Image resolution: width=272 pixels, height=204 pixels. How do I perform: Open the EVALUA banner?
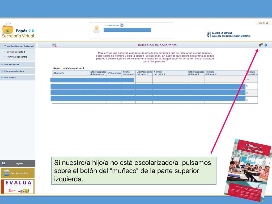click(x=18, y=187)
